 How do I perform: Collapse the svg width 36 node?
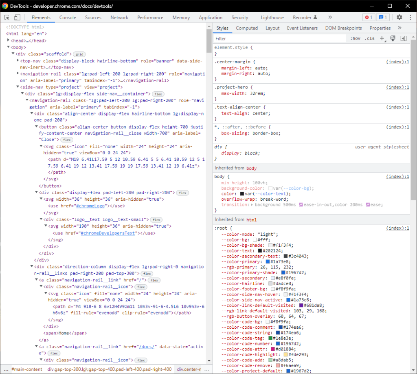click(41, 199)
